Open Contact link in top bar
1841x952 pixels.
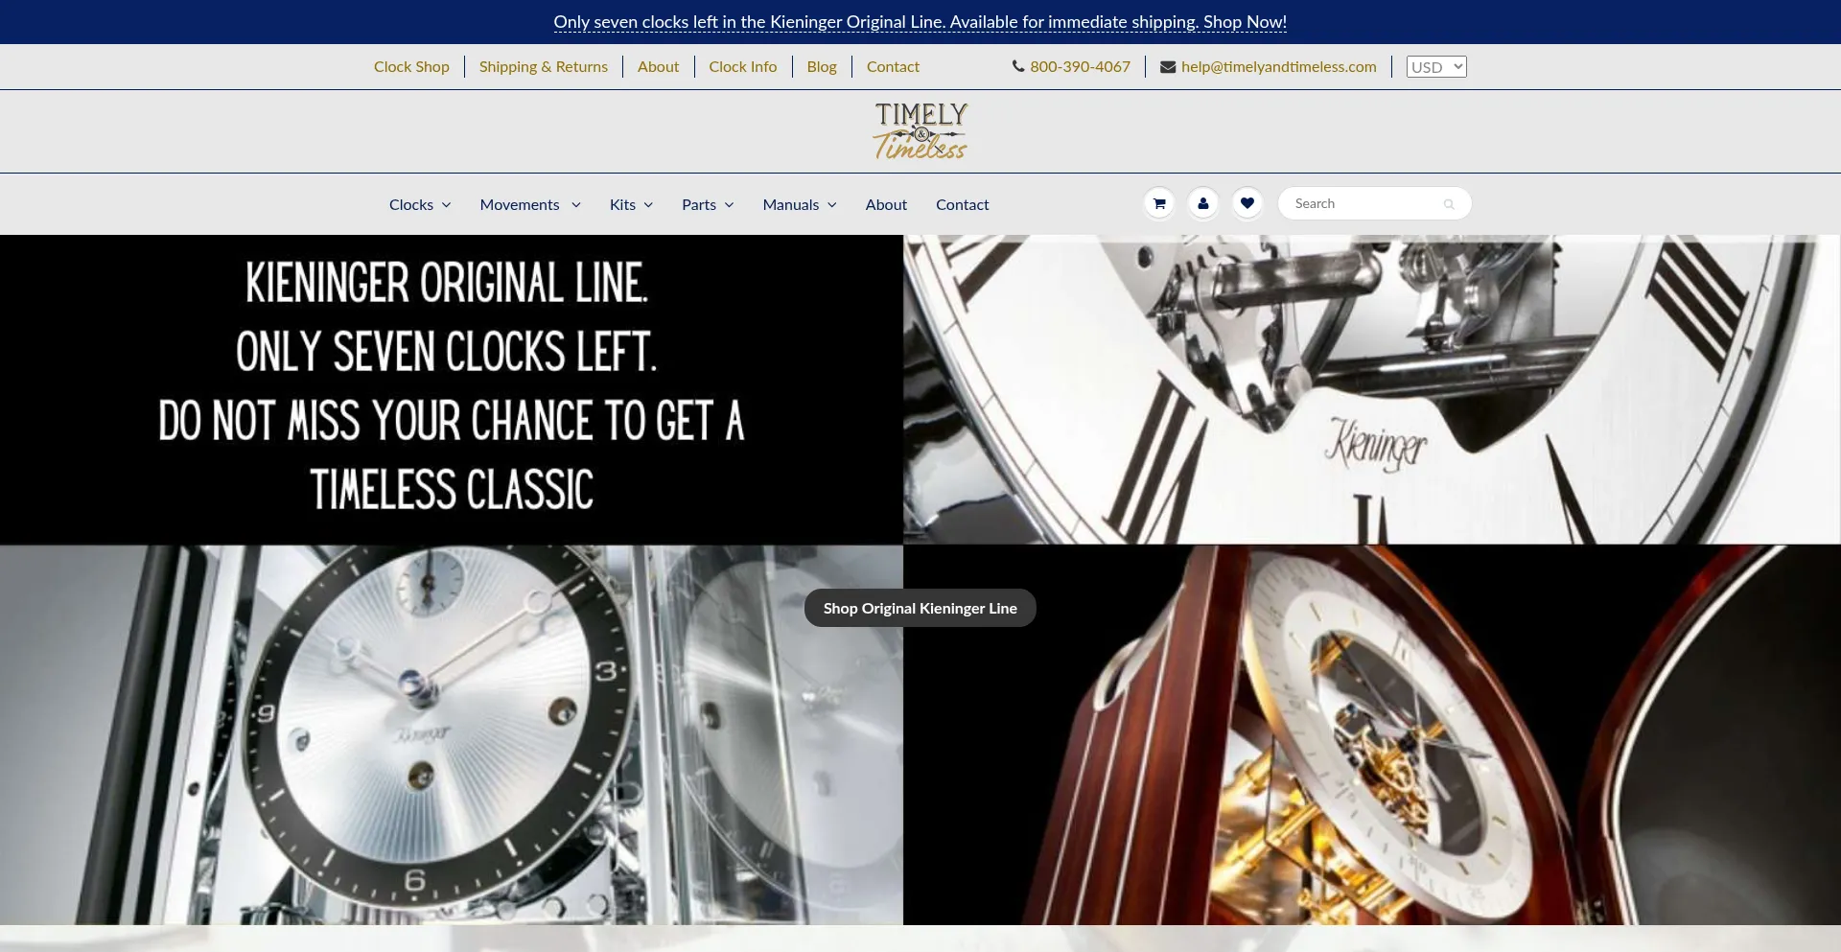click(x=893, y=66)
